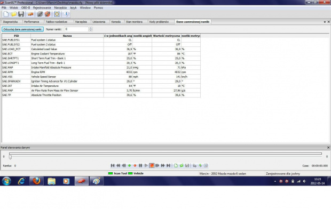Image resolution: width=331 pixels, height=209 pixels.
Task: Pause playback in the data control panel
Action: (x=140, y=166)
